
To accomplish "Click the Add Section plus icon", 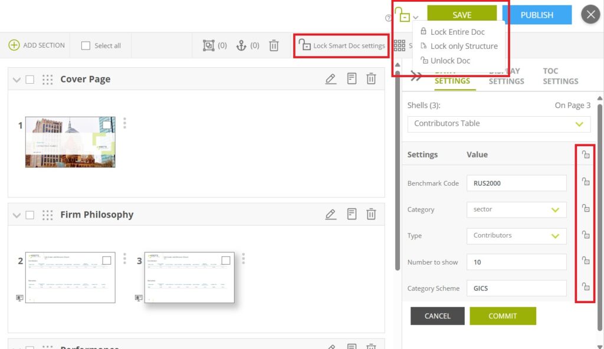I will click(x=14, y=45).
